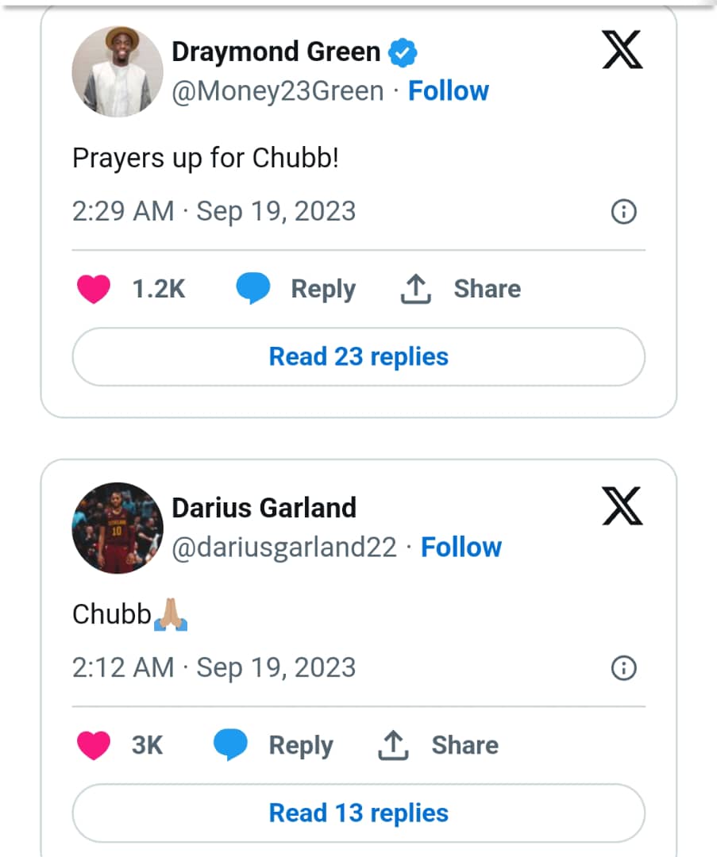717x857 pixels.
Task: Open Draymond Green's profile picture
Action: (x=118, y=71)
